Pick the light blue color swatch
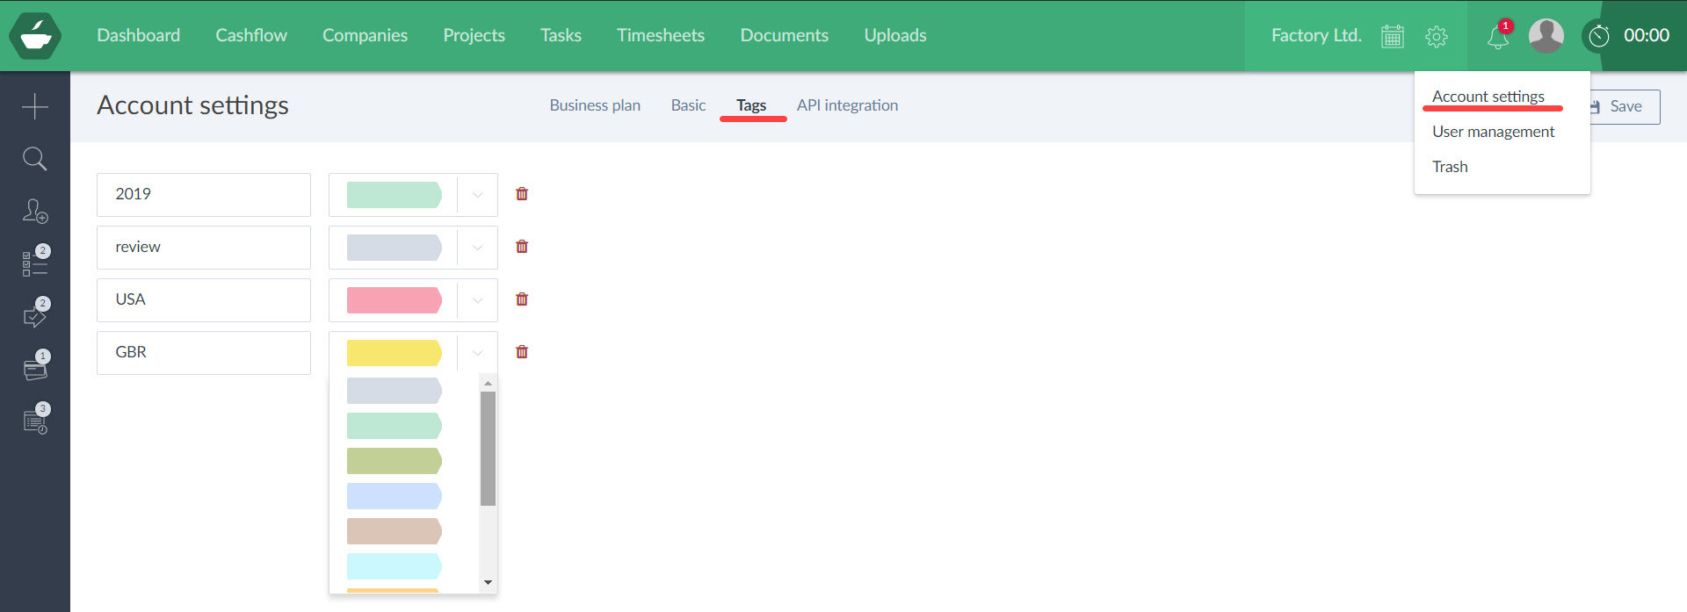 pyautogui.click(x=394, y=496)
